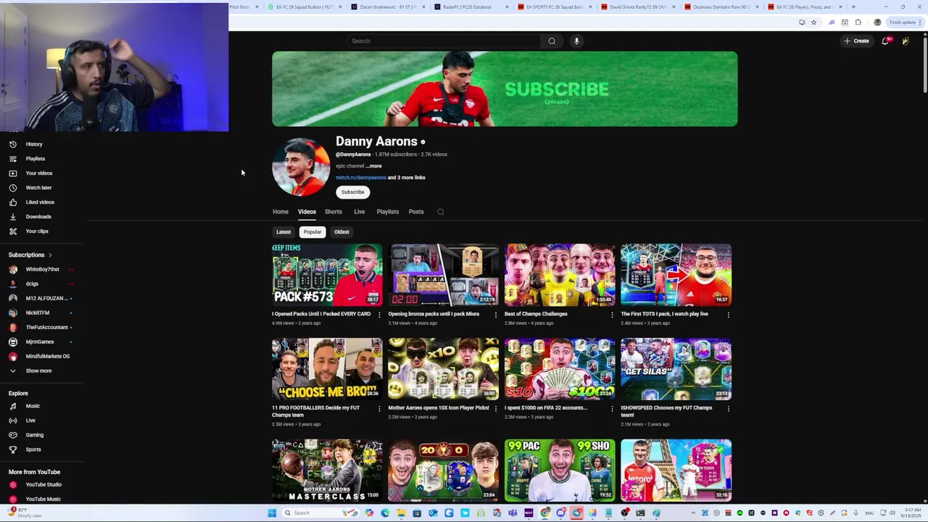928x522 pixels.
Task: Open MindfulMarkets OG subscription channel
Action: (x=47, y=357)
